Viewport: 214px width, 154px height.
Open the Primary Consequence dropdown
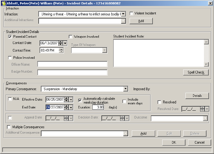tap(126, 89)
